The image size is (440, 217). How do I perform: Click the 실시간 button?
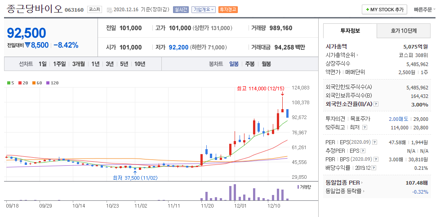181,9
